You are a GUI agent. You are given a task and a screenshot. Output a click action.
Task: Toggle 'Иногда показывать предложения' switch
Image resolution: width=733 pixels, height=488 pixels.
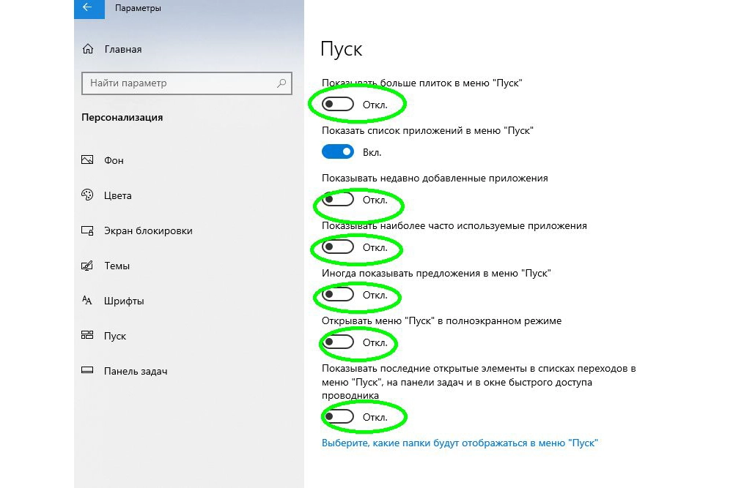[337, 294]
